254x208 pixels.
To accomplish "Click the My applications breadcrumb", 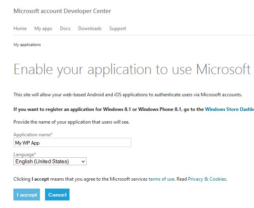I will [x=27, y=45].
